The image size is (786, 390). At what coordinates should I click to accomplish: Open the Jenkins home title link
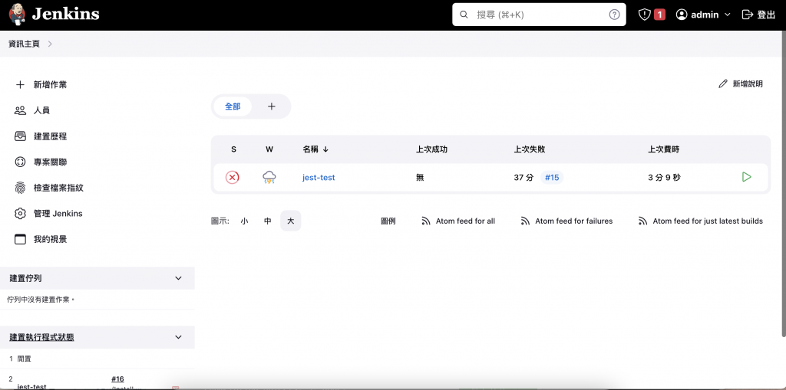66,14
